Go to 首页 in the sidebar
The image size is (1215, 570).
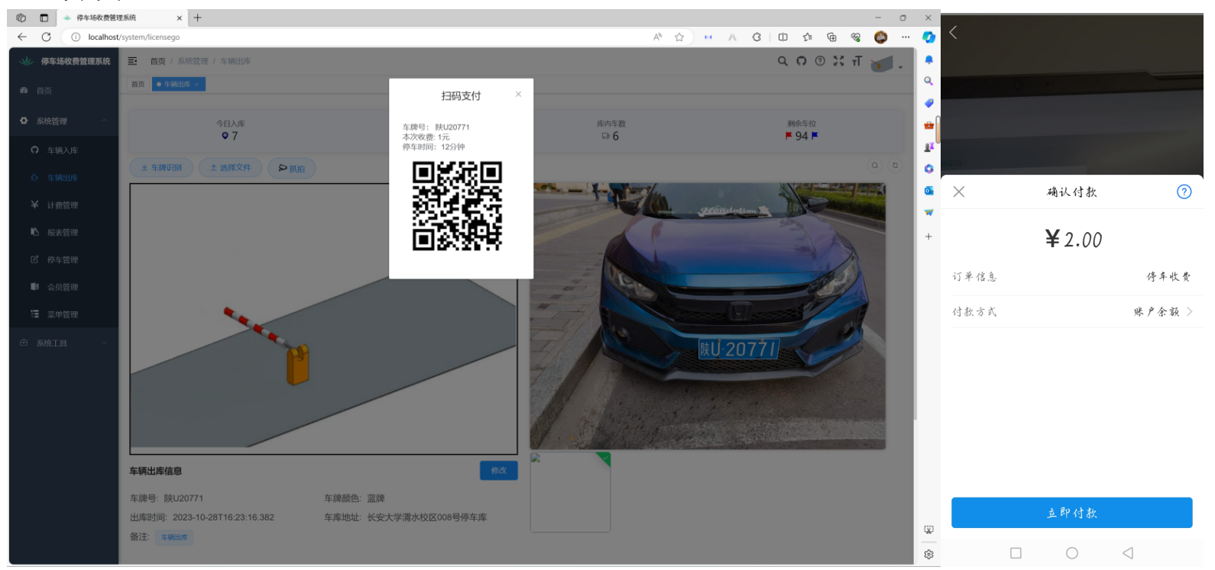coord(63,90)
